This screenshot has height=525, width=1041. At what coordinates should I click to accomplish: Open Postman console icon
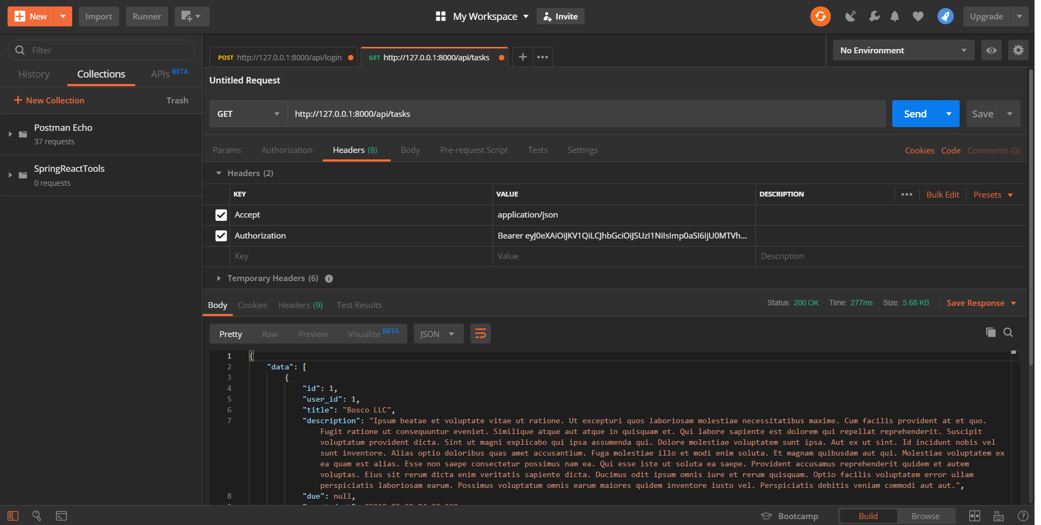click(61, 516)
